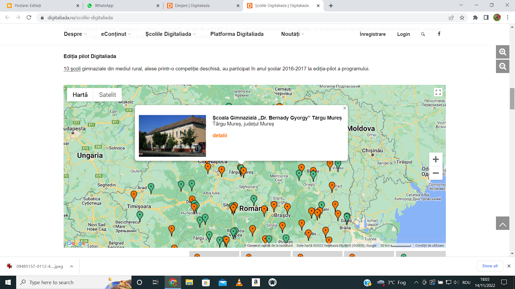
Task: Click the green map pin near Sighișoara
Action: (x=254, y=200)
